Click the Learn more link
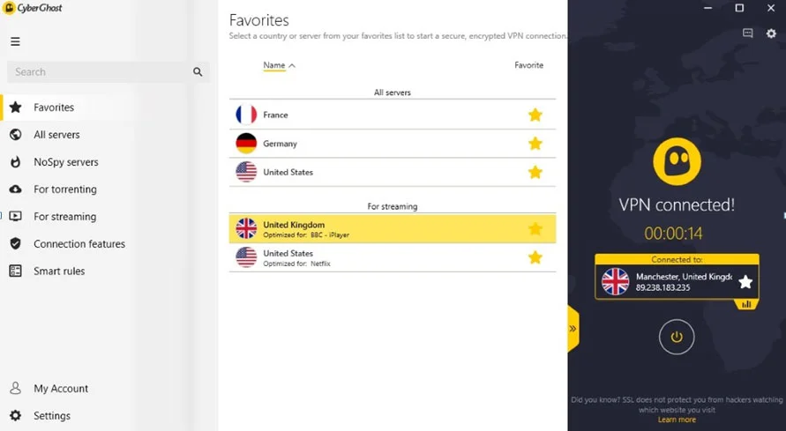 pos(677,420)
